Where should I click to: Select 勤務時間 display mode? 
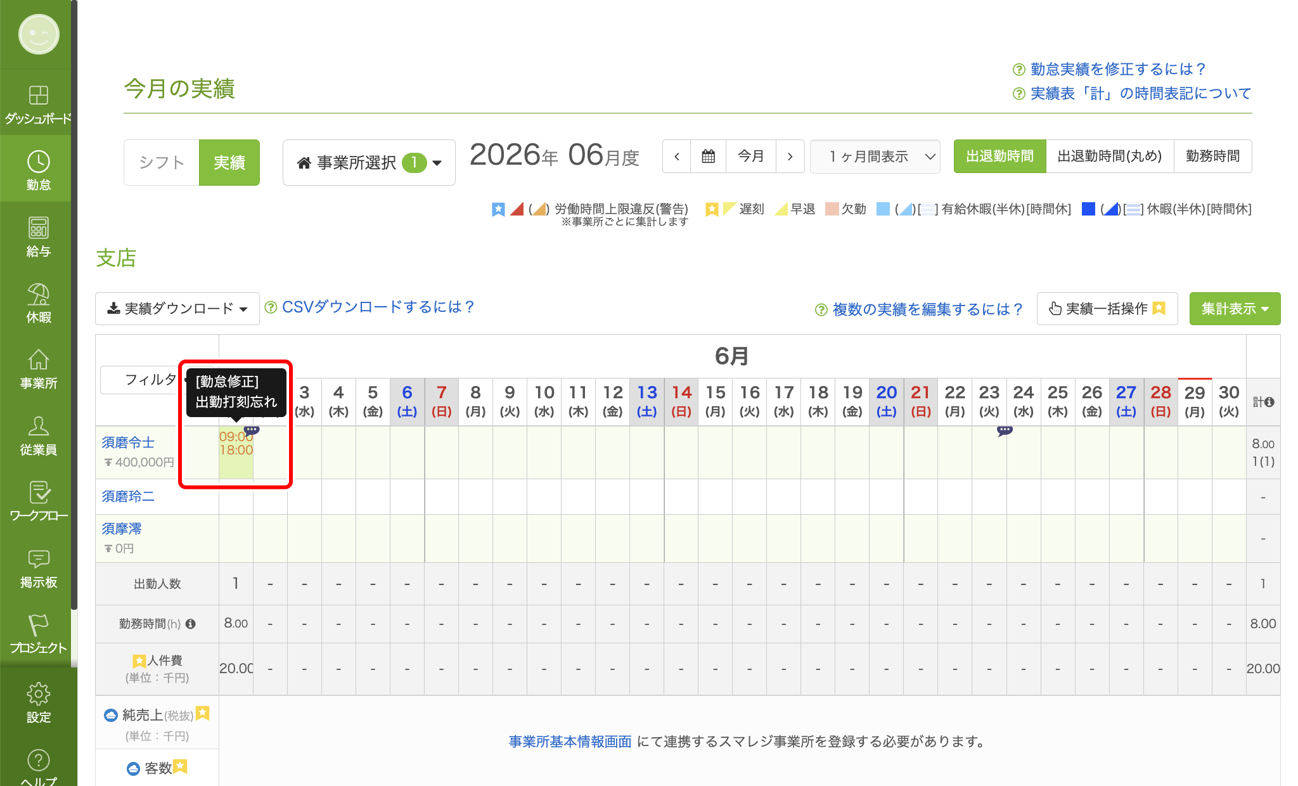(1212, 156)
